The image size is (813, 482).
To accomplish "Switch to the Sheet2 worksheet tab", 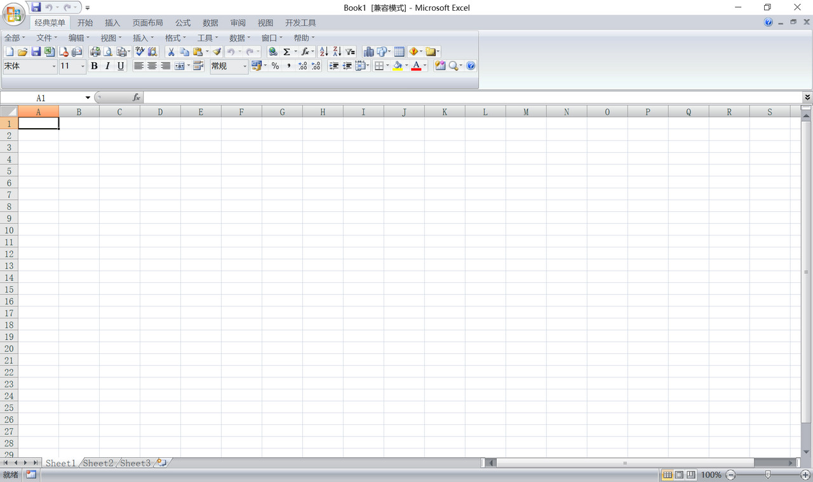I will (x=98, y=464).
